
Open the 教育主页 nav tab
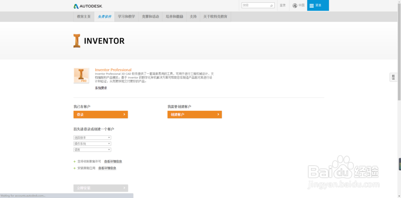click(84, 16)
